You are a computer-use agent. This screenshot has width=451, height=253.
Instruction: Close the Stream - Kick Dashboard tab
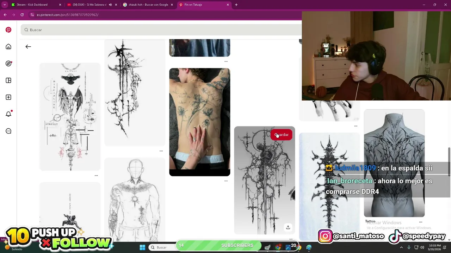click(60, 5)
